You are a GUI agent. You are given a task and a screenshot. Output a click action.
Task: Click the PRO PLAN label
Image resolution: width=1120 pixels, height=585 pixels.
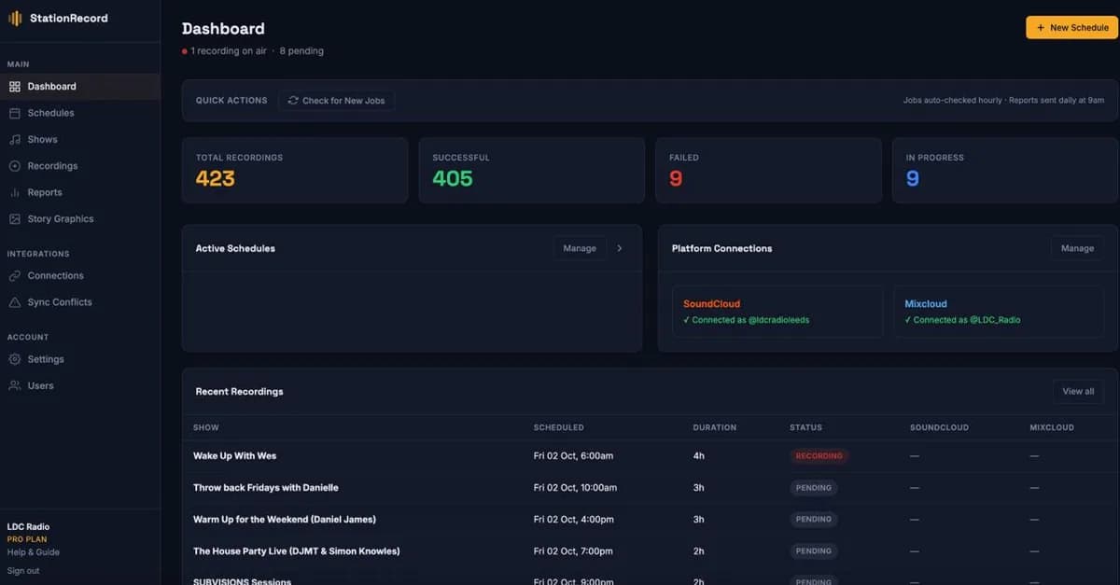(x=27, y=539)
